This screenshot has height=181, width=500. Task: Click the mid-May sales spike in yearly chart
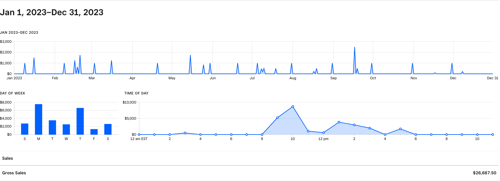190,56
